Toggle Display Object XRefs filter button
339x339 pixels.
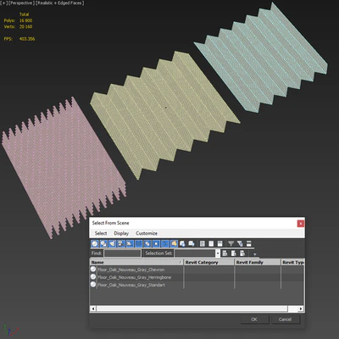click(x=156, y=243)
